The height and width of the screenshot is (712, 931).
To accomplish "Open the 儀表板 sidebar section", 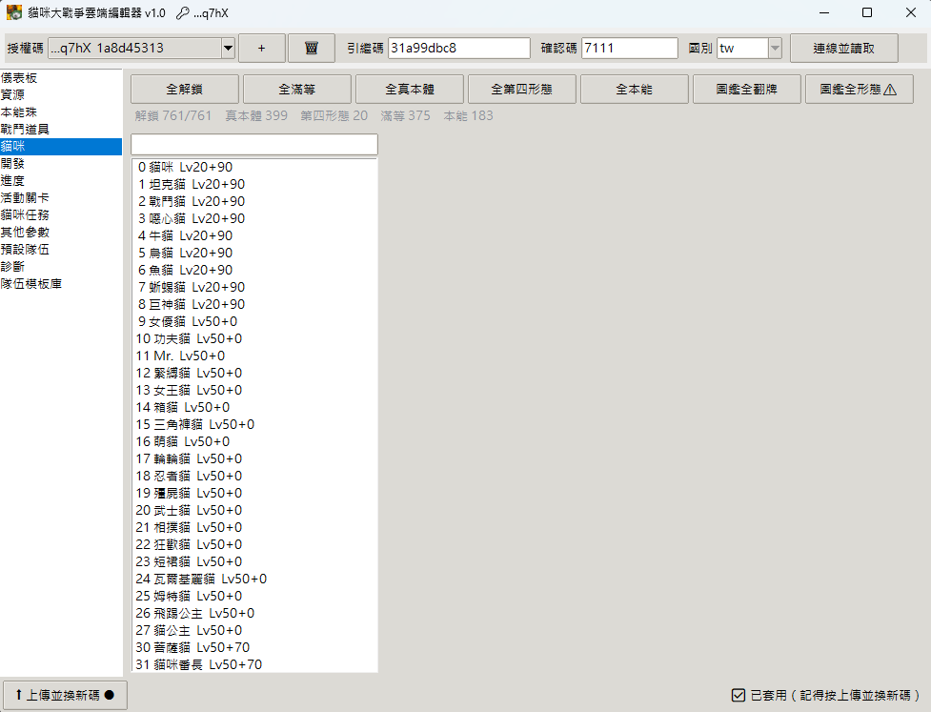I will point(61,78).
